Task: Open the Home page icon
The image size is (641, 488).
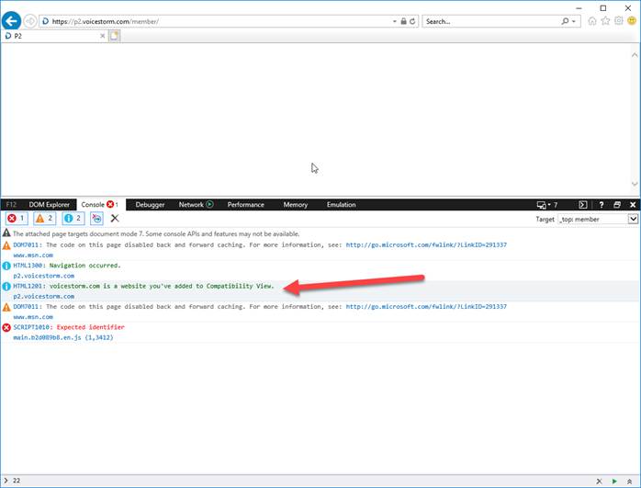Action: [x=592, y=21]
